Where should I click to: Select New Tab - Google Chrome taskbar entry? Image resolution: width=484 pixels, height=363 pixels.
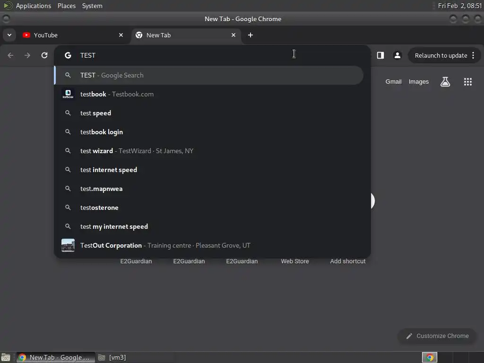click(56, 357)
